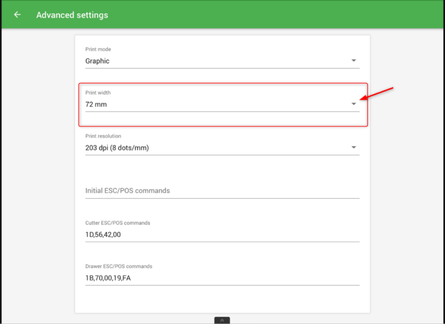Click the cutter command value 1D,56,42,00

coord(103,234)
